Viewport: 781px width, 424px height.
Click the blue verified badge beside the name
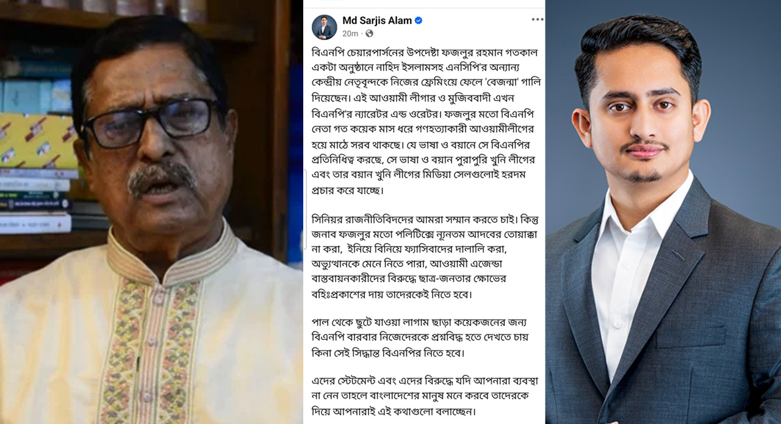click(x=419, y=21)
